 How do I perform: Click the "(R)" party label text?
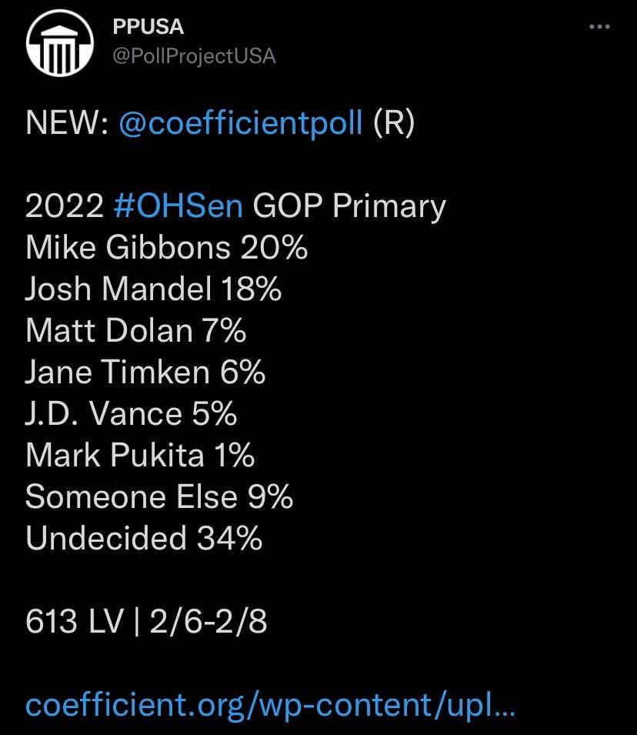tap(394, 123)
